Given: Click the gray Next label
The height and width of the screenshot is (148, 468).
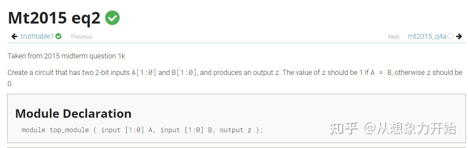Looking at the screenshot, I should tap(393, 37).
